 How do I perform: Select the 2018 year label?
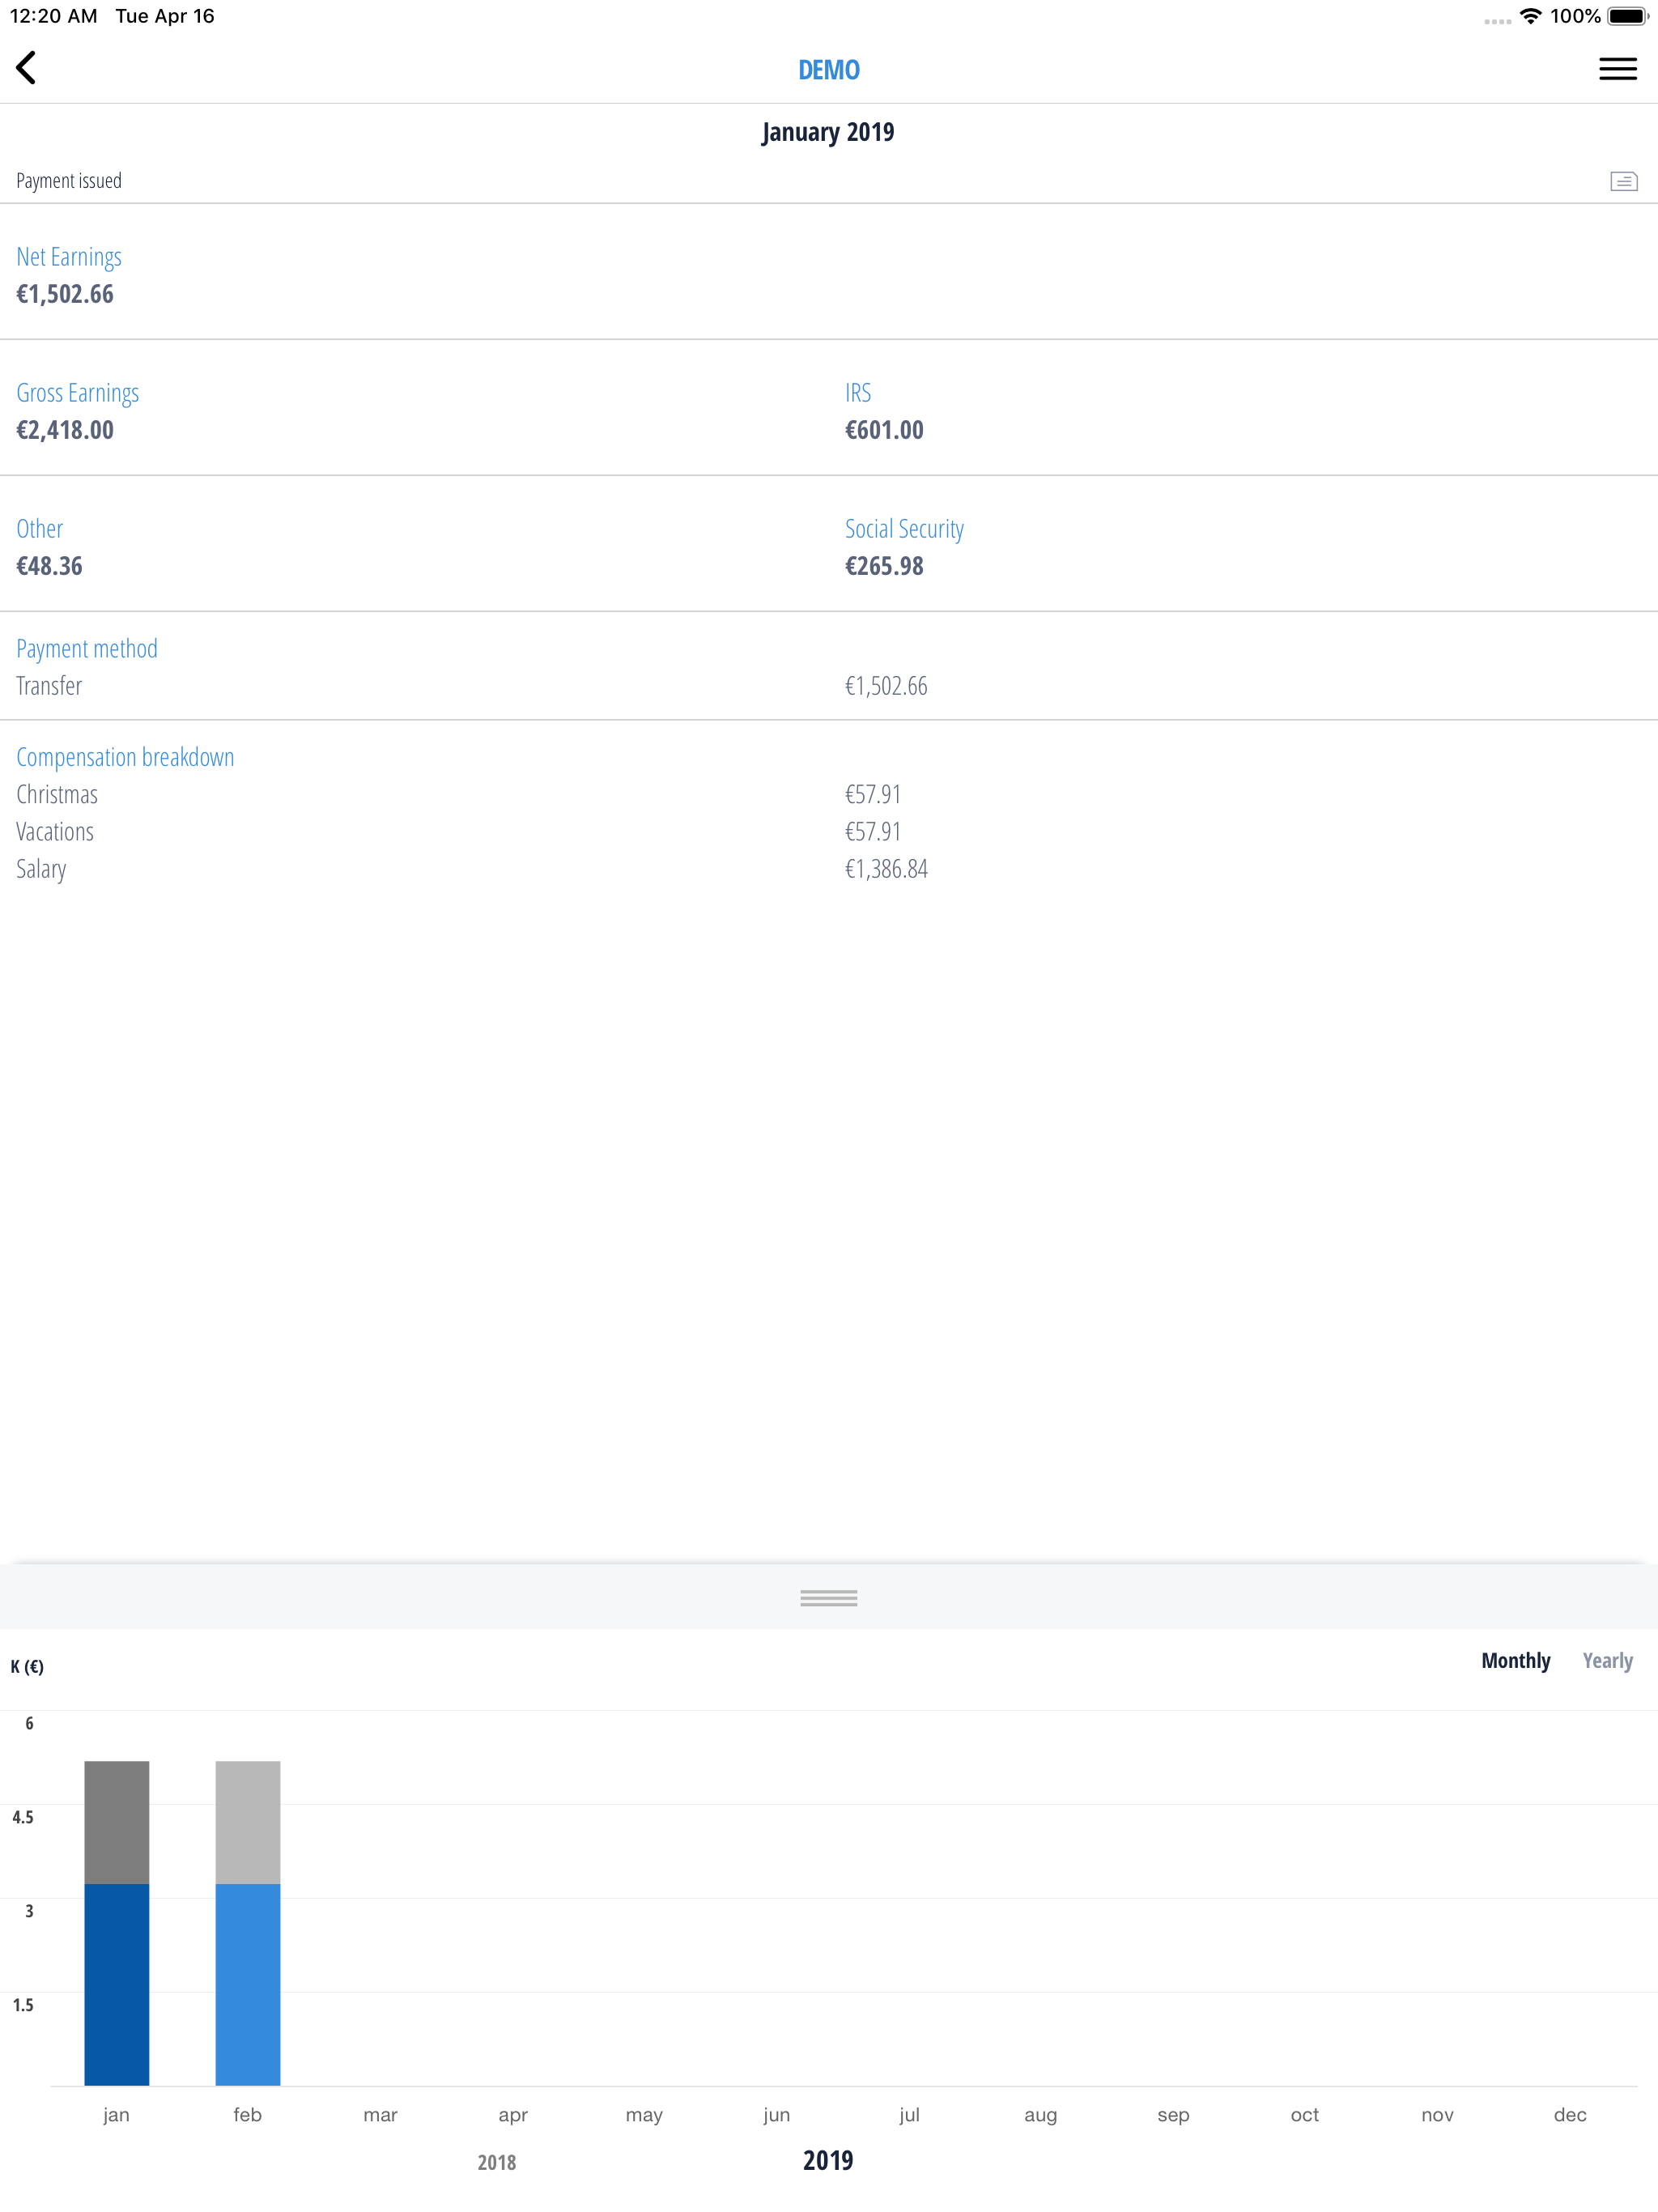496,2162
